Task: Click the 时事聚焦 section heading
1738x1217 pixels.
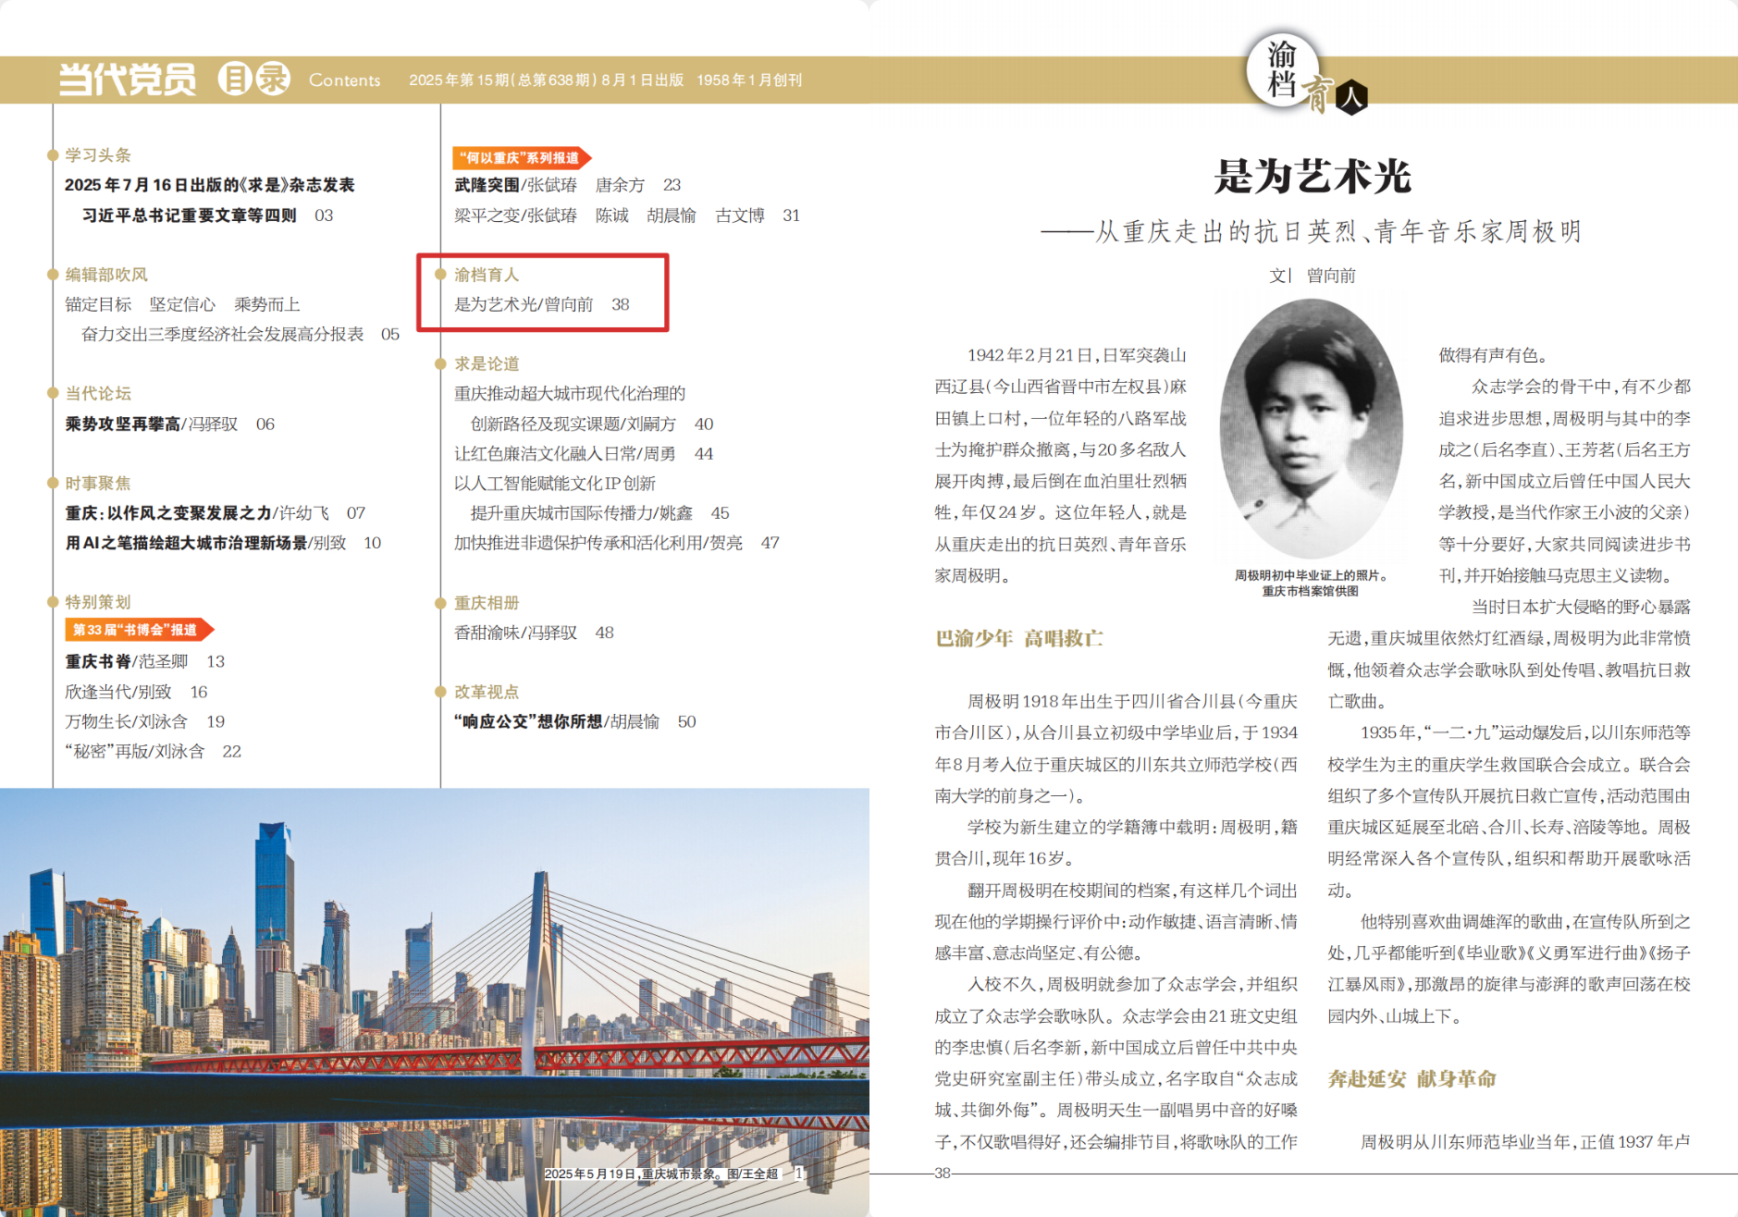Action: coord(98,483)
